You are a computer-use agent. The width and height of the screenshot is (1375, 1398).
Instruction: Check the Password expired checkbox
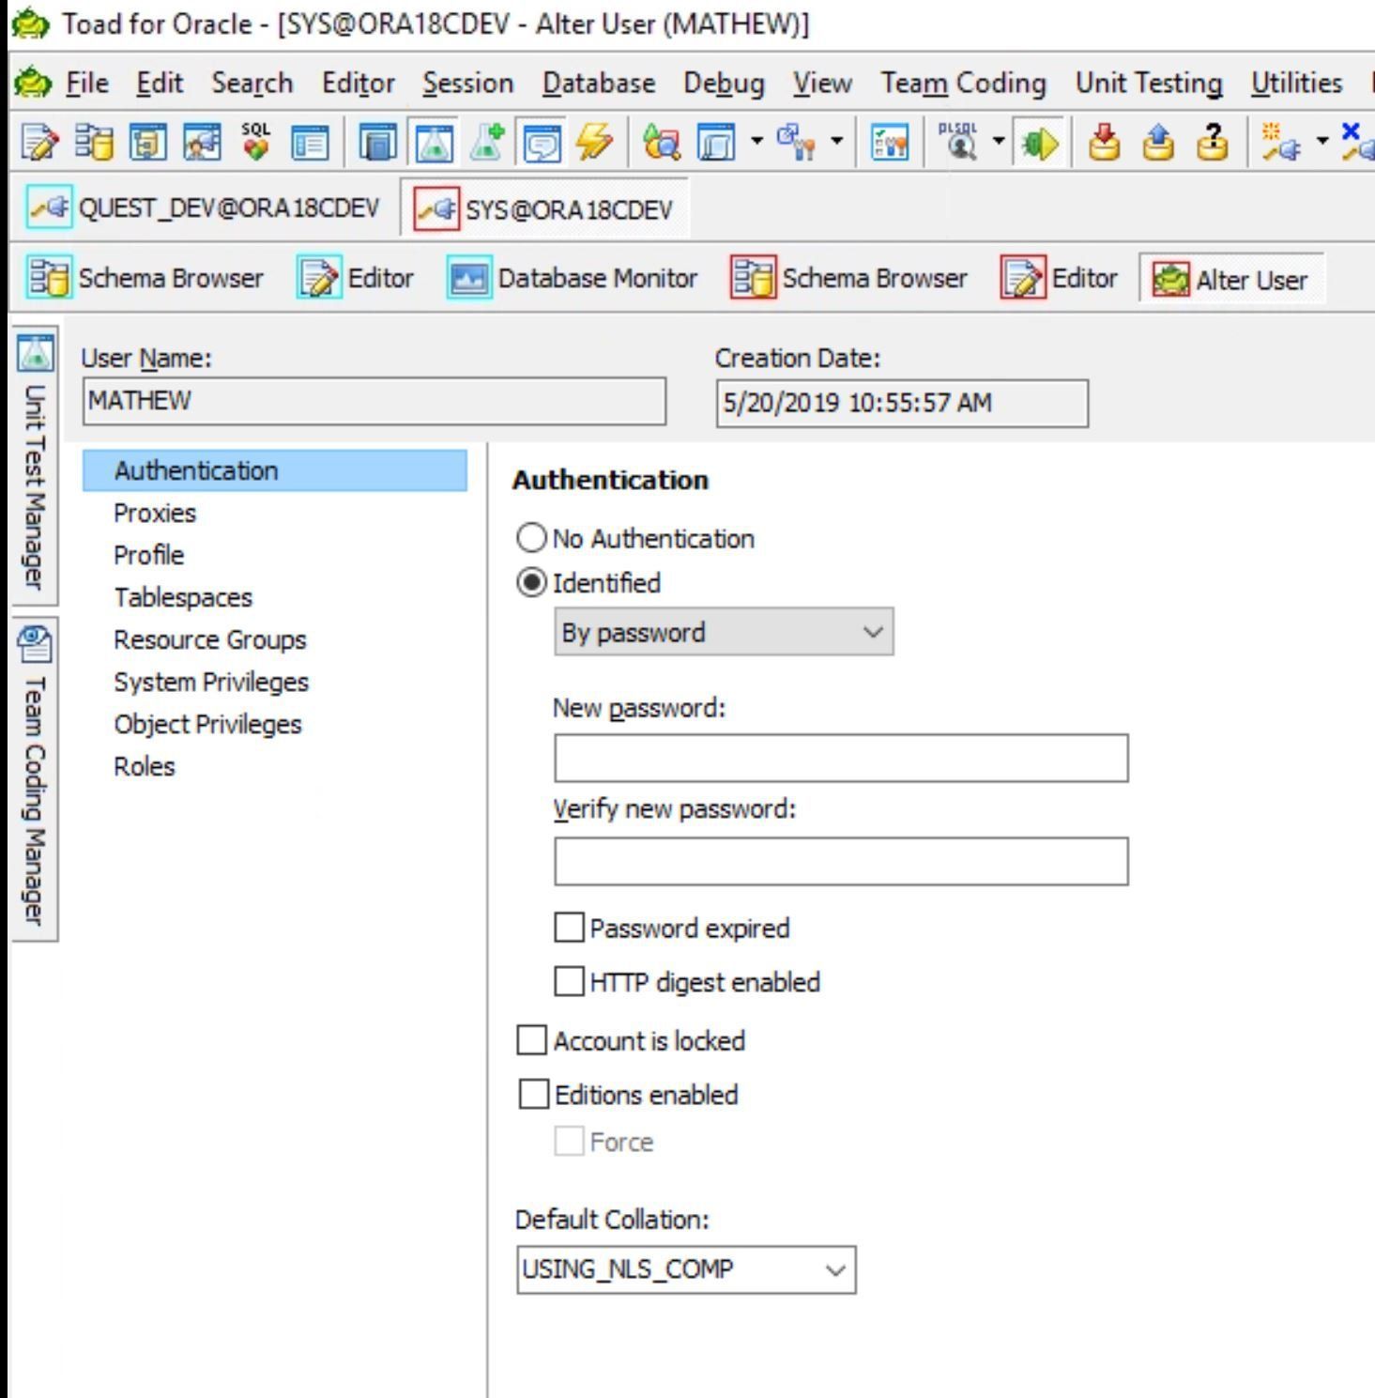[569, 928]
